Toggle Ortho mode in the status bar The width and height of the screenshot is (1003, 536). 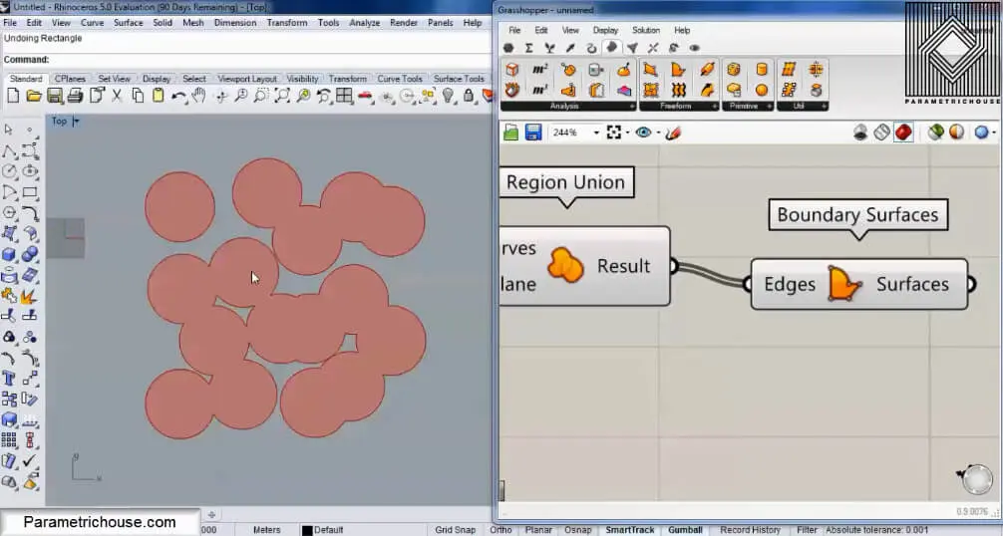pyautogui.click(x=501, y=530)
